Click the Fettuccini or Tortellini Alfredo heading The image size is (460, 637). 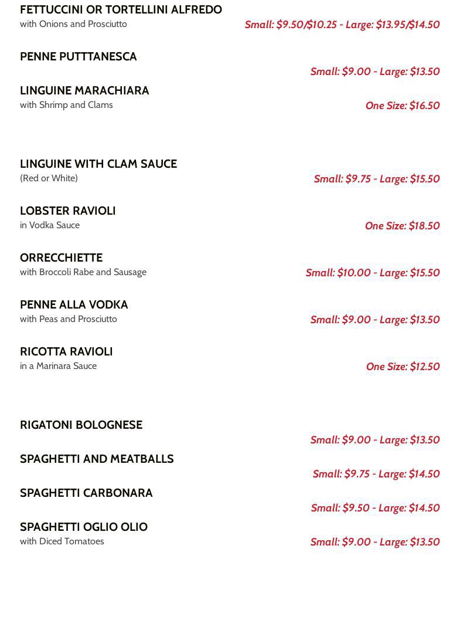121,10
